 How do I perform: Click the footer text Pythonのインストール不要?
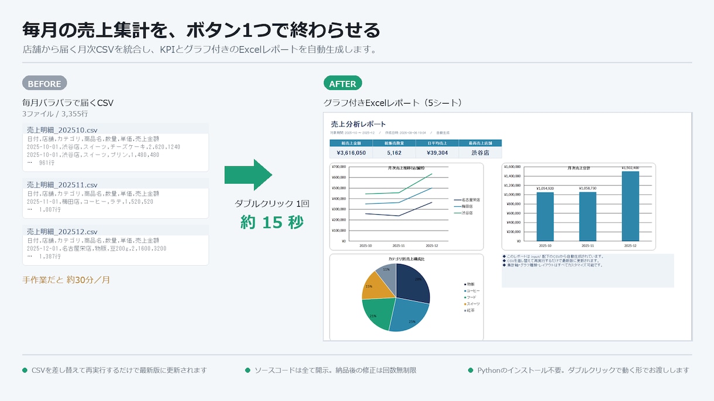(x=583, y=371)
